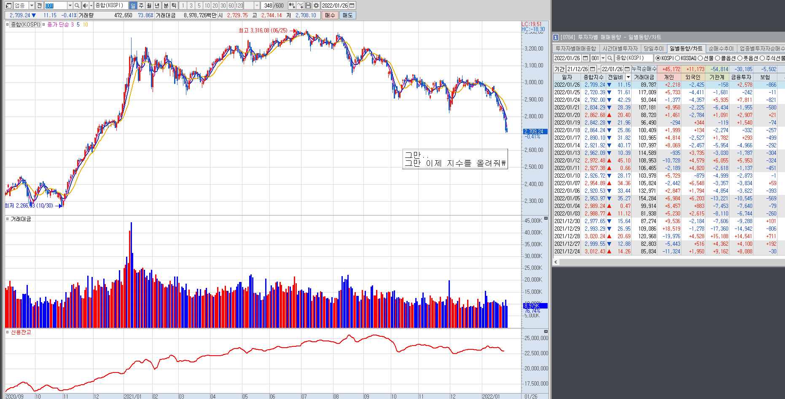Viewport: 785px width, 399px height.
Task: Click the small square marker before 종합(KOSPI) legend
Action: 8,24
